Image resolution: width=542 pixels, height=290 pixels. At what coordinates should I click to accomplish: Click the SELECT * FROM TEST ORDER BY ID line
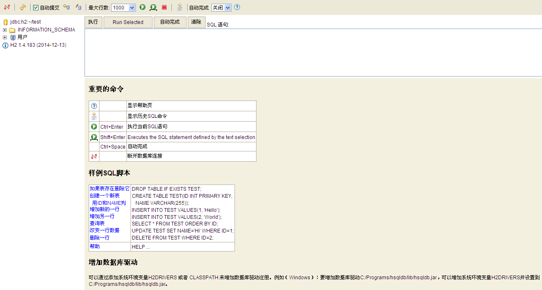175,224
